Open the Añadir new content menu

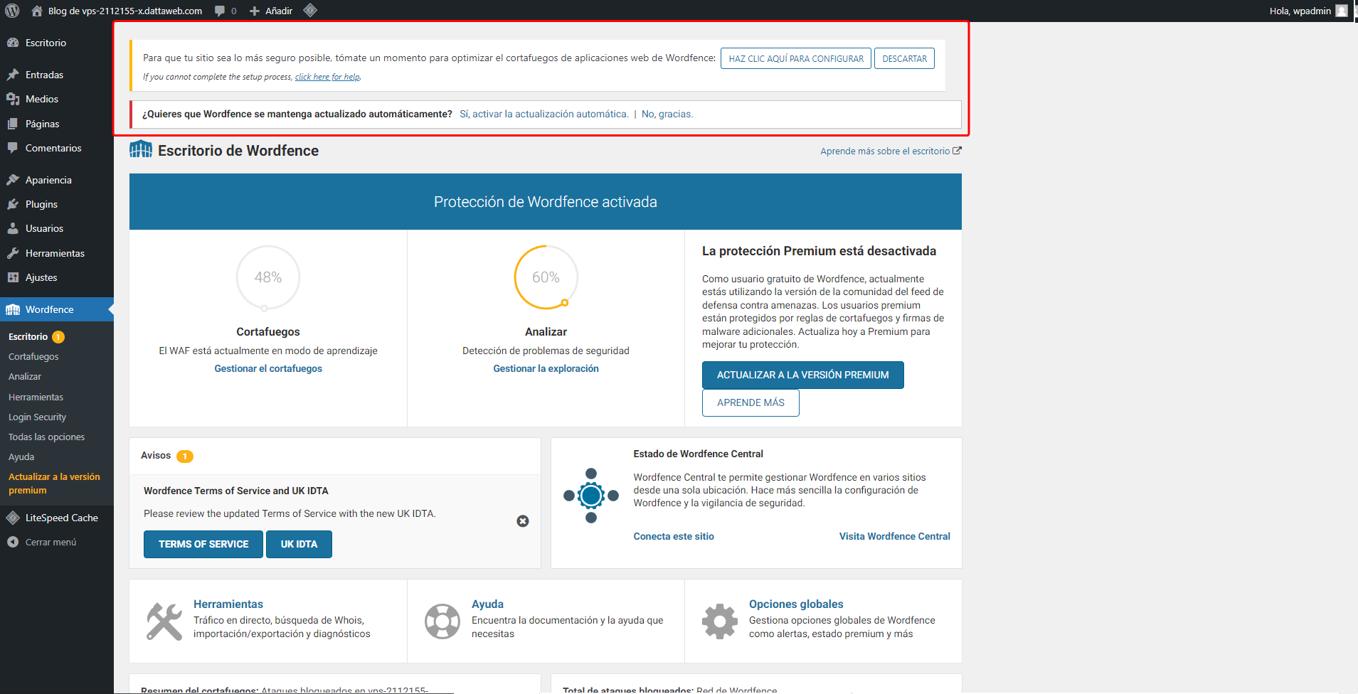click(271, 11)
